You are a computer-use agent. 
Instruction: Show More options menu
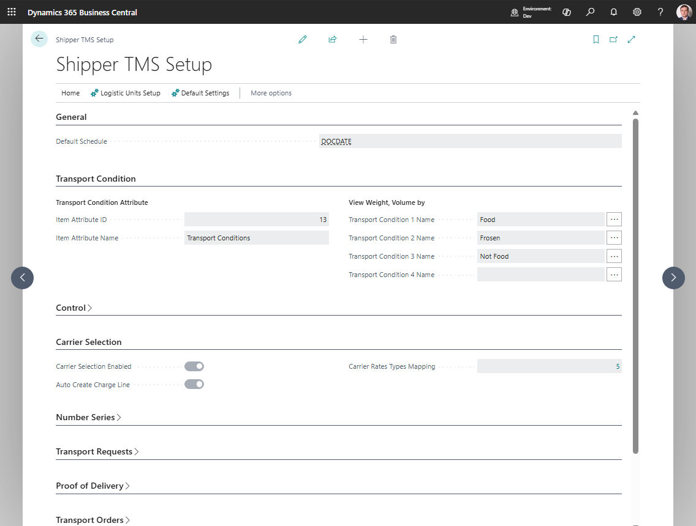point(271,93)
